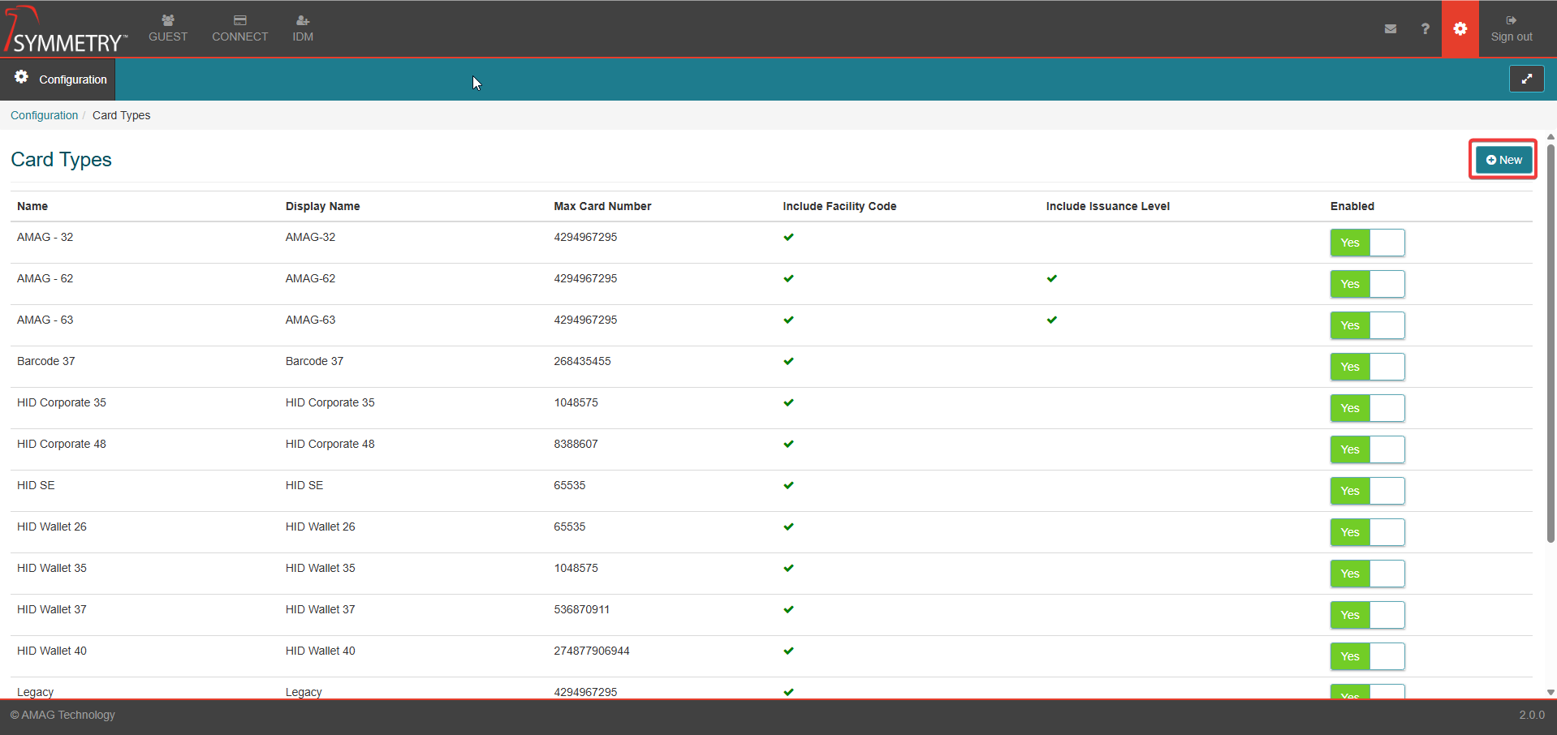Disable the AMAG - 32 card type toggle
The height and width of the screenshot is (735, 1557).
pyautogui.click(x=1367, y=243)
